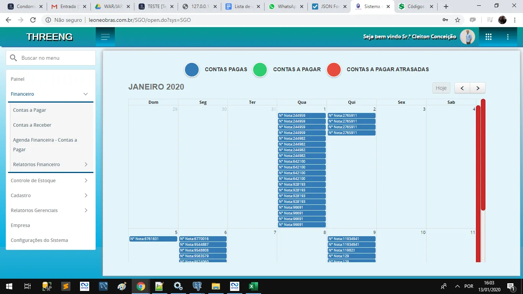Switch to the Códigos browser tab
The image size is (523, 294).
[x=415, y=7]
